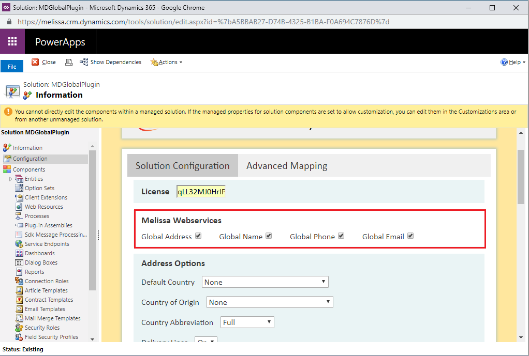
Task: Click the Mail Merge Templates icon
Action: 19,318
